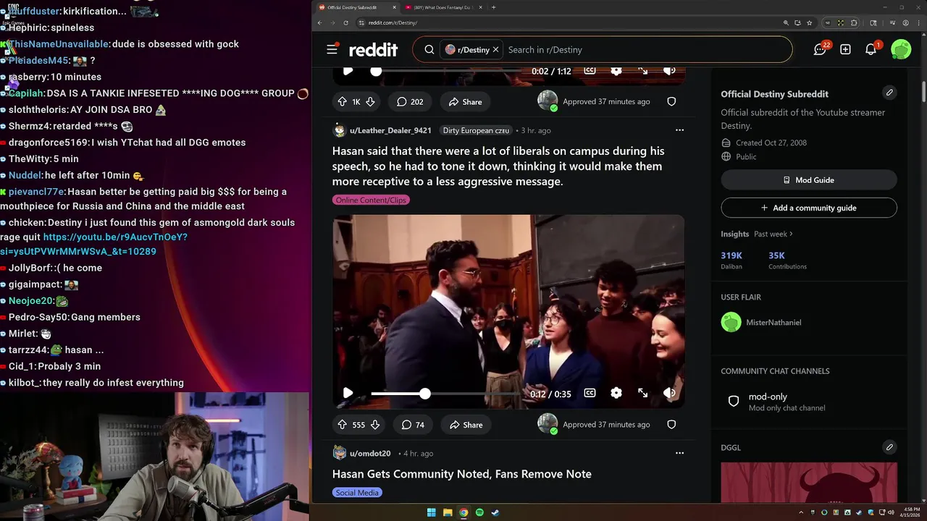Screen dimensions: 927x521
Task: Open the Reddit notifications bell
Action: (871, 49)
